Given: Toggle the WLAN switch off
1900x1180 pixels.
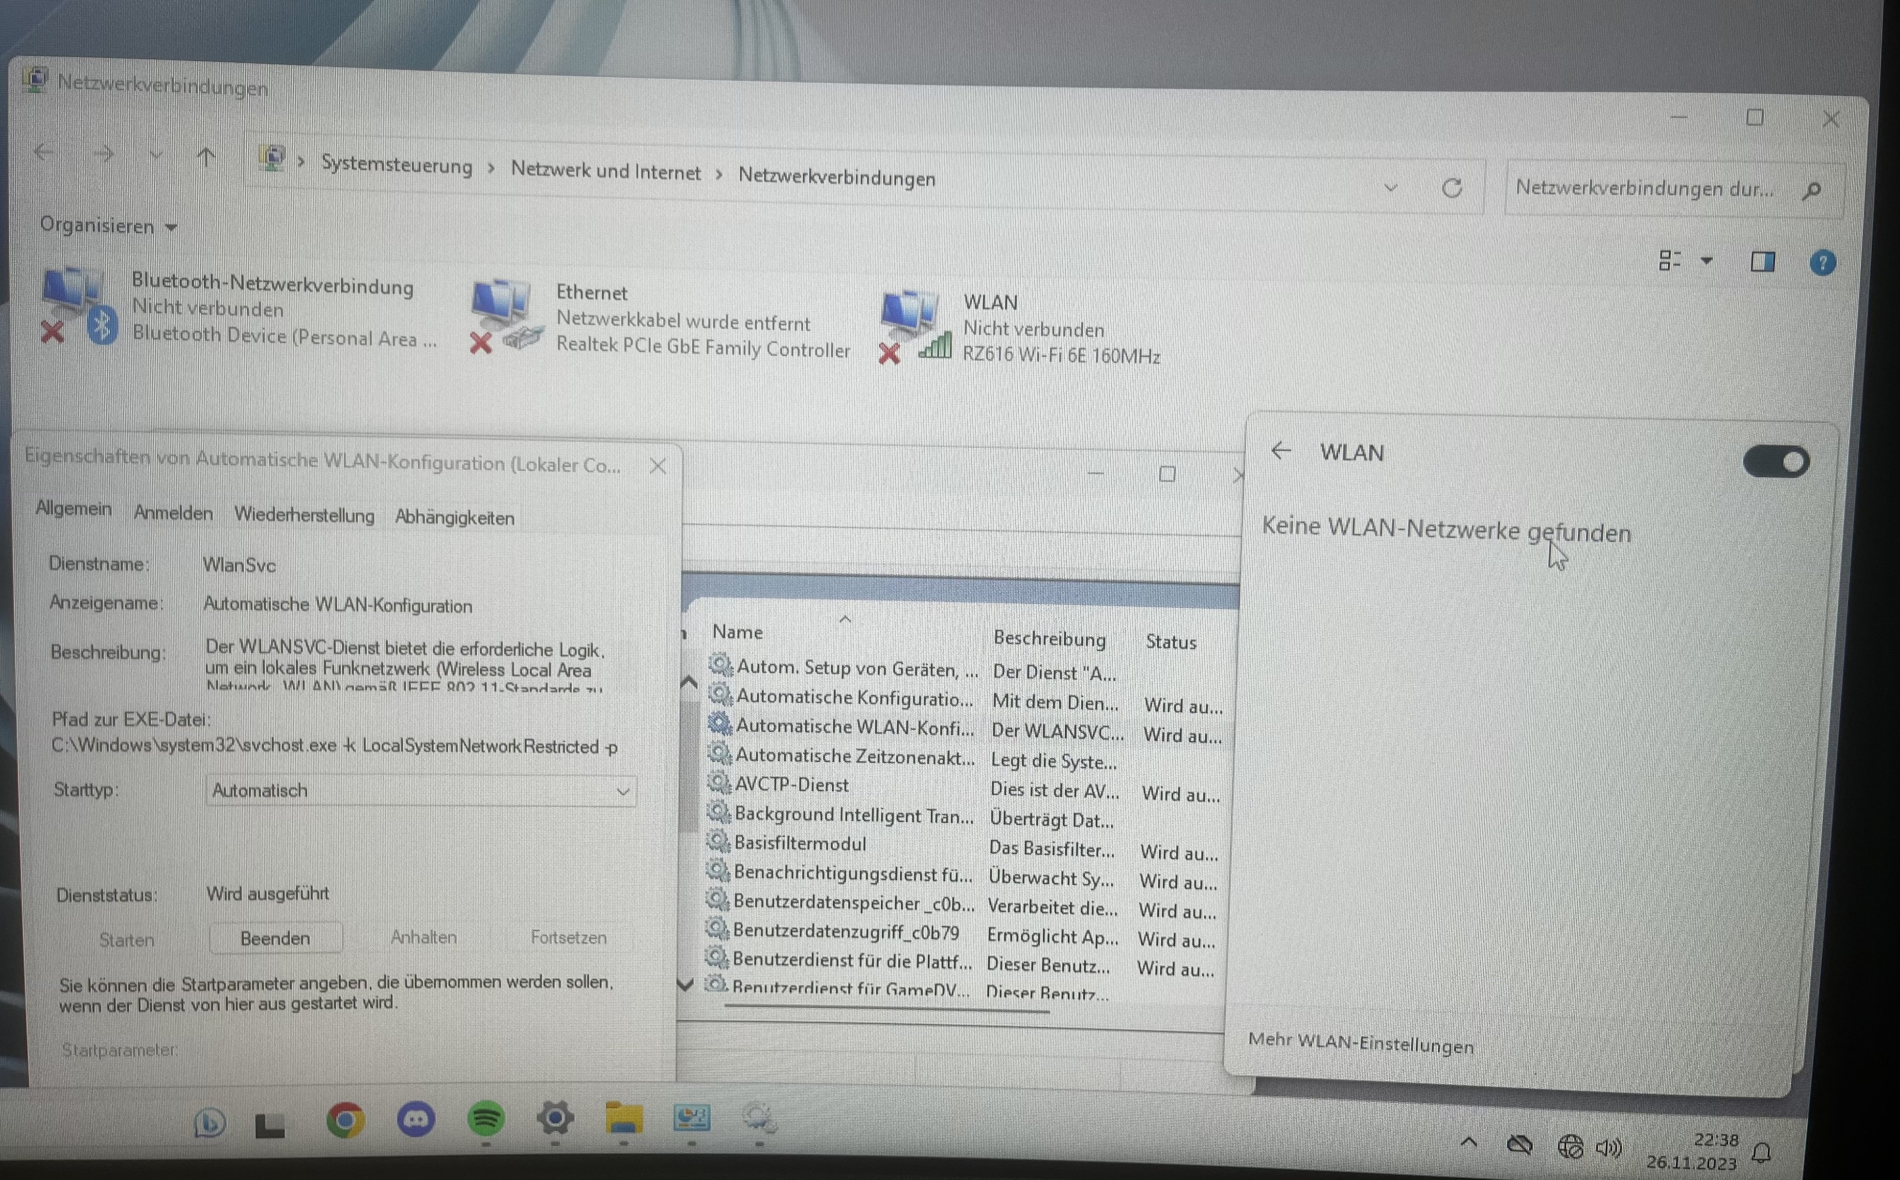Looking at the screenshot, I should click(1776, 461).
